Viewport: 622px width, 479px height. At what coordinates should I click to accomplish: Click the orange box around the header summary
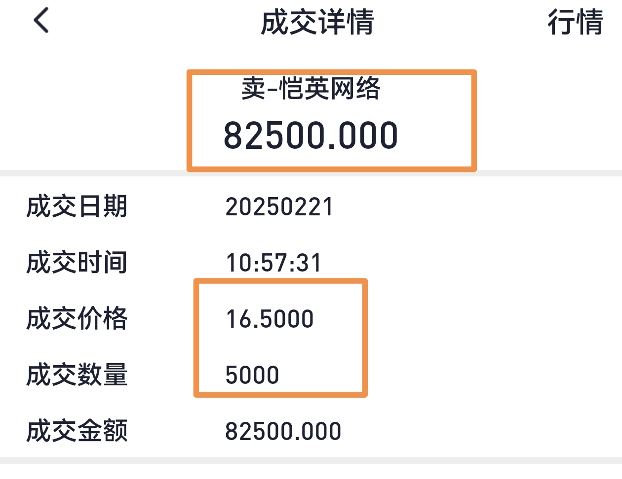click(x=474, y=121)
